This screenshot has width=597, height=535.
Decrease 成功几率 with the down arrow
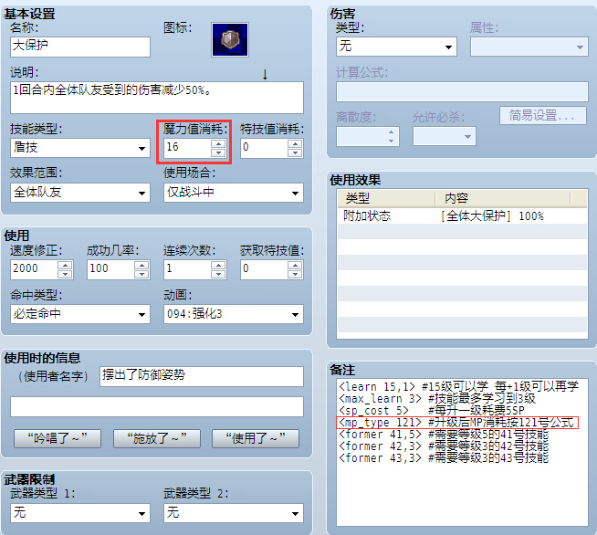pos(141,274)
